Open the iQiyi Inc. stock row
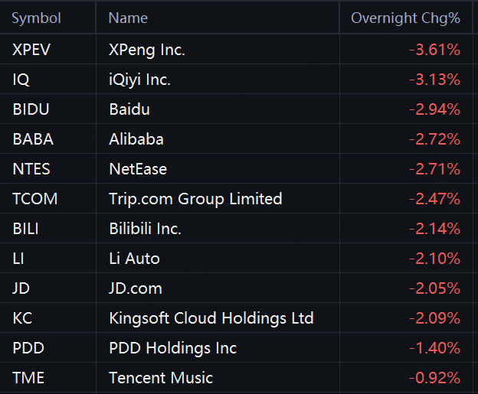The image size is (478, 394). [139, 80]
